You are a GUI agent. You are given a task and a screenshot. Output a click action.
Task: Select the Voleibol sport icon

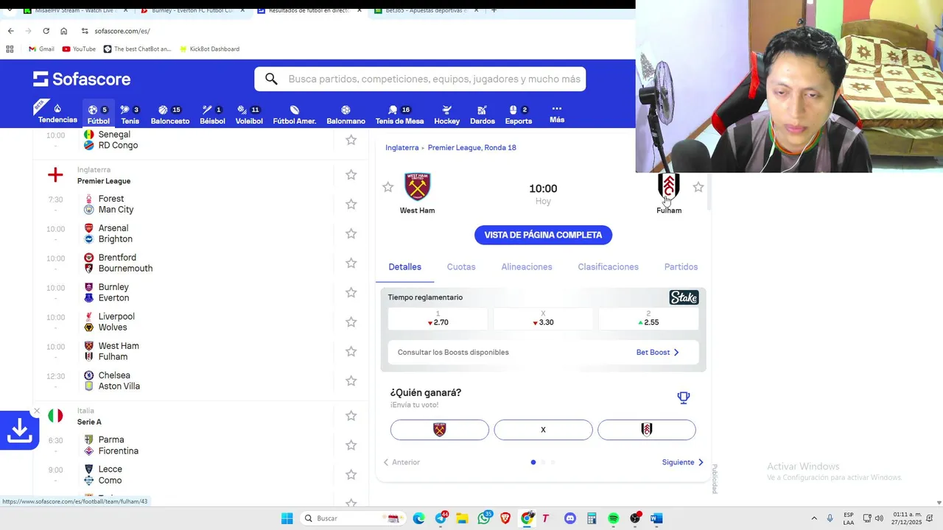(249, 114)
